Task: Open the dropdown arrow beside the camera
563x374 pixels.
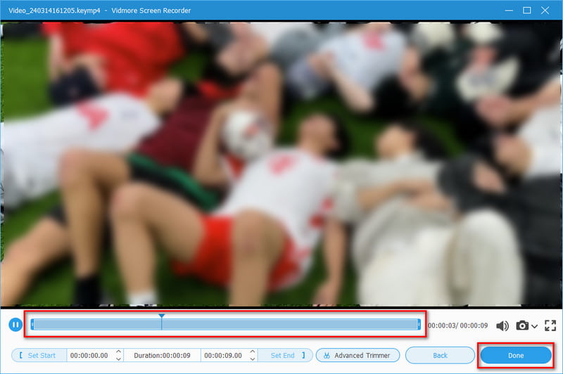Action: click(535, 326)
